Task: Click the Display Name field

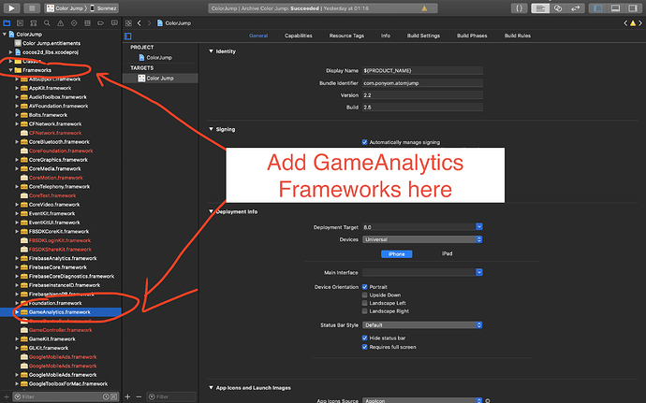Action: click(422, 71)
